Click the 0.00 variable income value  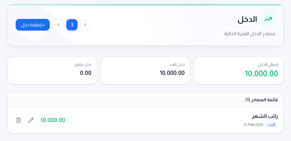click(x=86, y=73)
